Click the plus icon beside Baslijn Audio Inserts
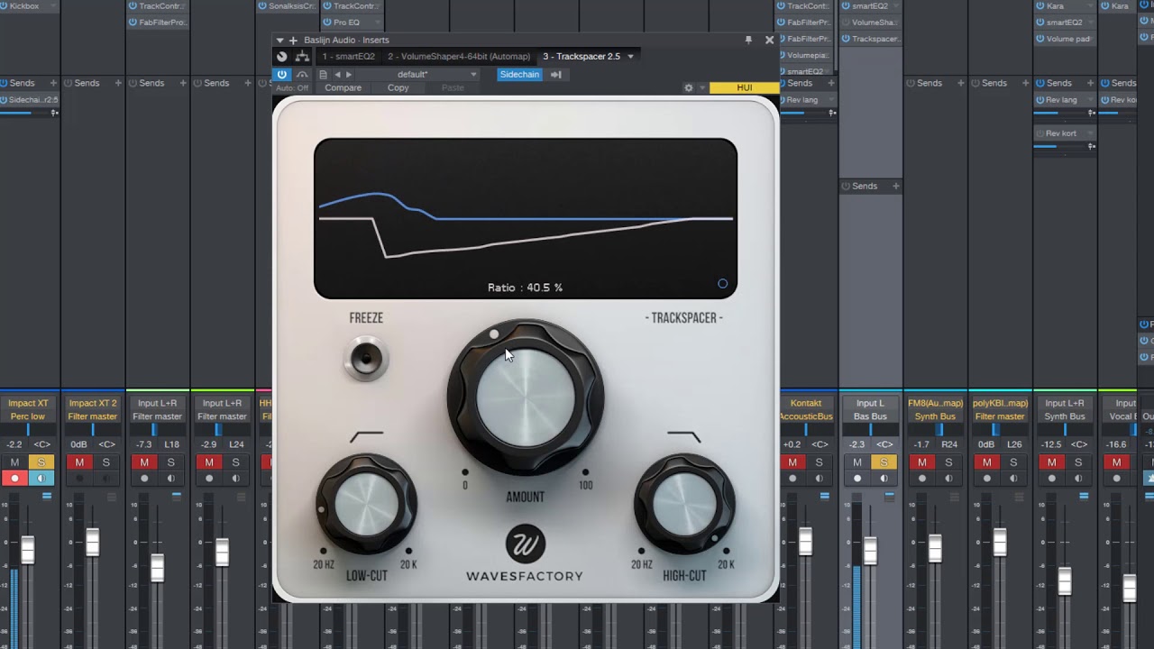Image resolution: width=1154 pixels, height=649 pixels. (292, 41)
